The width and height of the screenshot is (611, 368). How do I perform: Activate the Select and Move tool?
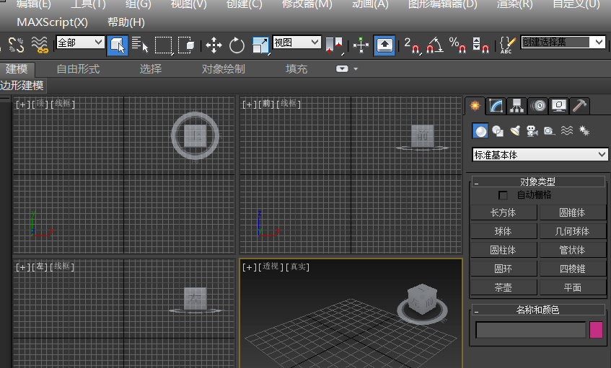click(x=214, y=45)
